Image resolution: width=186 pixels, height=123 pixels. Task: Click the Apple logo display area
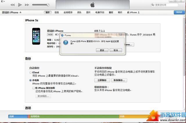(x=93, y=5)
